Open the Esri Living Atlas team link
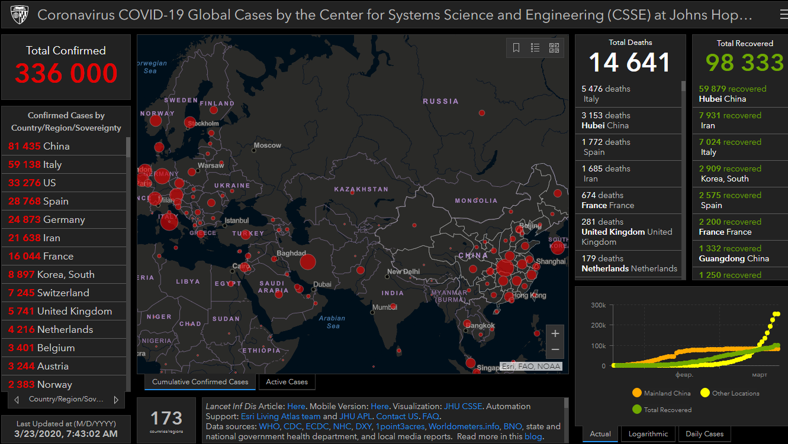This screenshot has width=788, height=444. click(280, 416)
